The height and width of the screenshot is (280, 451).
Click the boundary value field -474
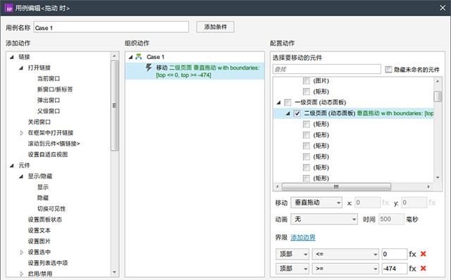(x=395, y=269)
